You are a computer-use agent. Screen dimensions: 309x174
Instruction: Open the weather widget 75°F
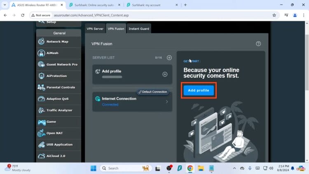[x=18, y=168]
